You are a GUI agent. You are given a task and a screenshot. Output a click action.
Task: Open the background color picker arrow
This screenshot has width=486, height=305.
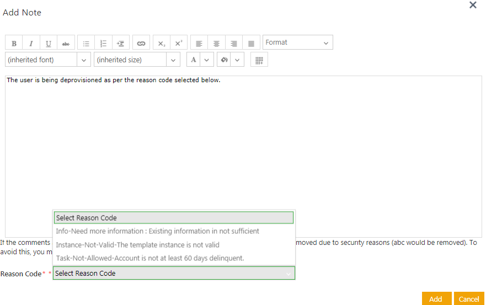click(238, 60)
